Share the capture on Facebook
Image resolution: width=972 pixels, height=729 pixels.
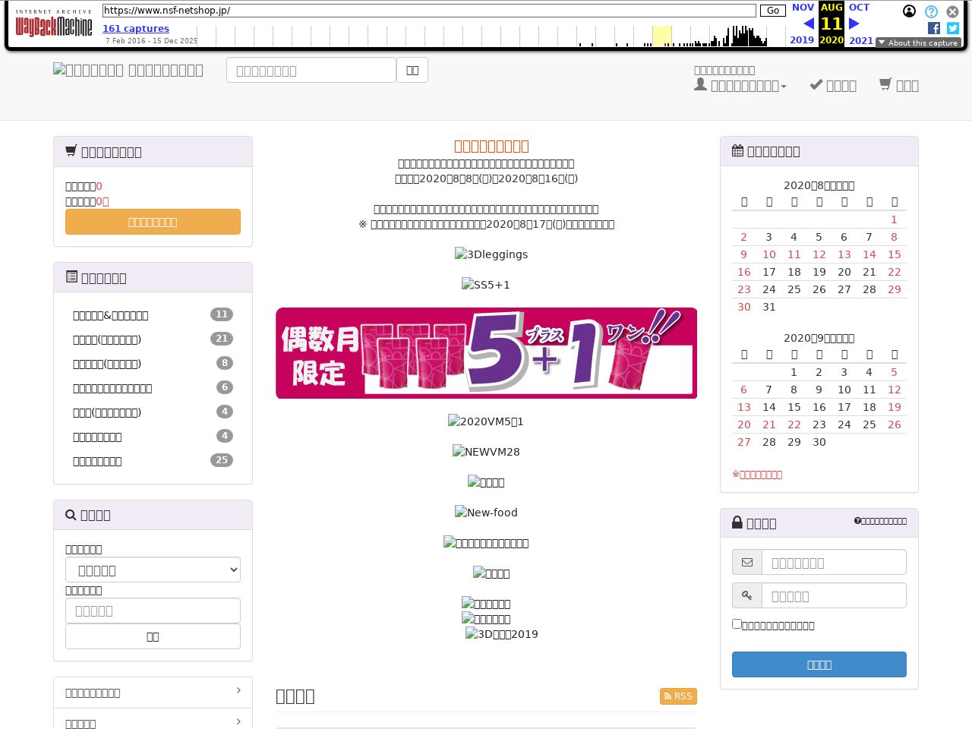[934, 28]
